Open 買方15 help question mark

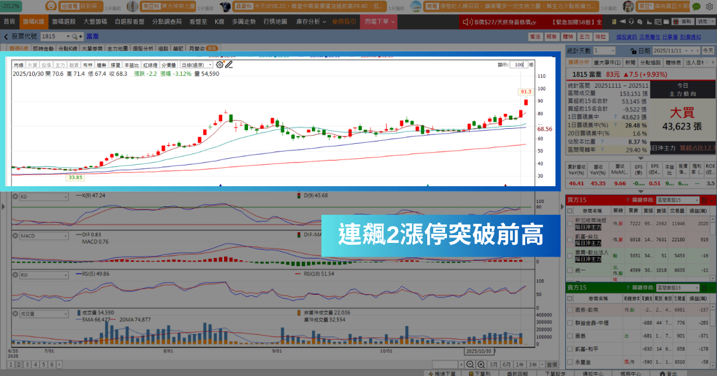627,200
